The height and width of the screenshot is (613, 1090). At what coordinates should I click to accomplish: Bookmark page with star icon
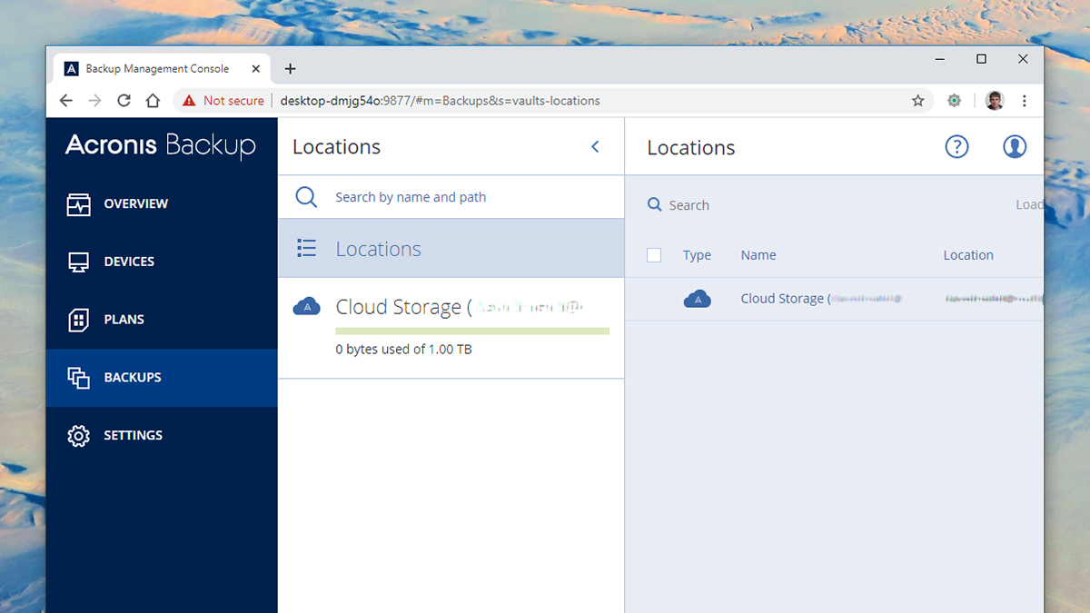pos(917,101)
